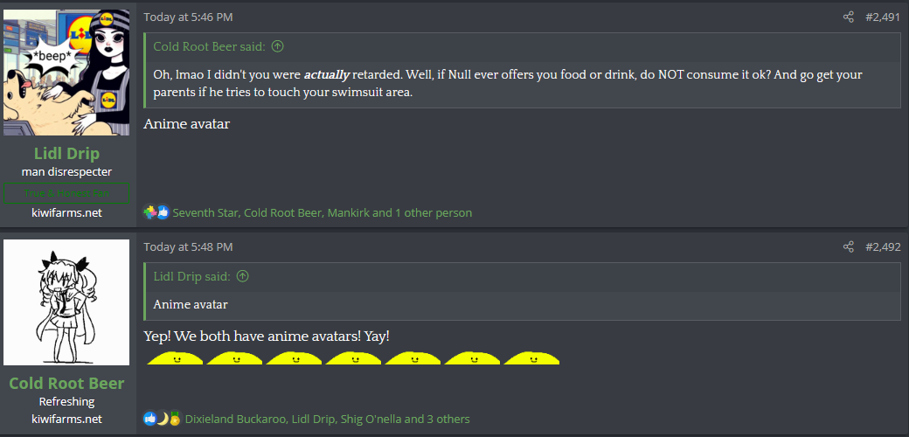Screen dimensions: 909x437
Task: Jump to quoted post via Cold Root Beer arrow
Action: [278, 46]
